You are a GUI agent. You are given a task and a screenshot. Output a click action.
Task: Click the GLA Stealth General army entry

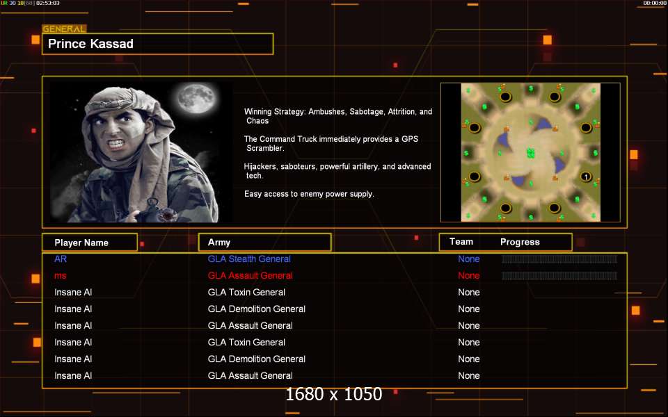(x=249, y=259)
